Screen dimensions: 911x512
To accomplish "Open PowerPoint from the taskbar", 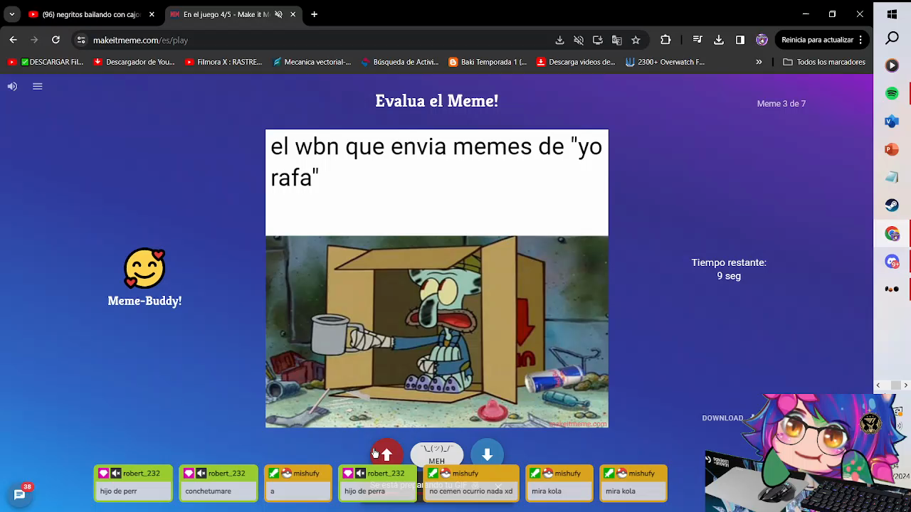I will (x=892, y=149).
